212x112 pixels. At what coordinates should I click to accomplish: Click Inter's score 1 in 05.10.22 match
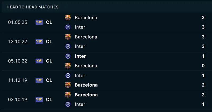[x=203, y=56]
